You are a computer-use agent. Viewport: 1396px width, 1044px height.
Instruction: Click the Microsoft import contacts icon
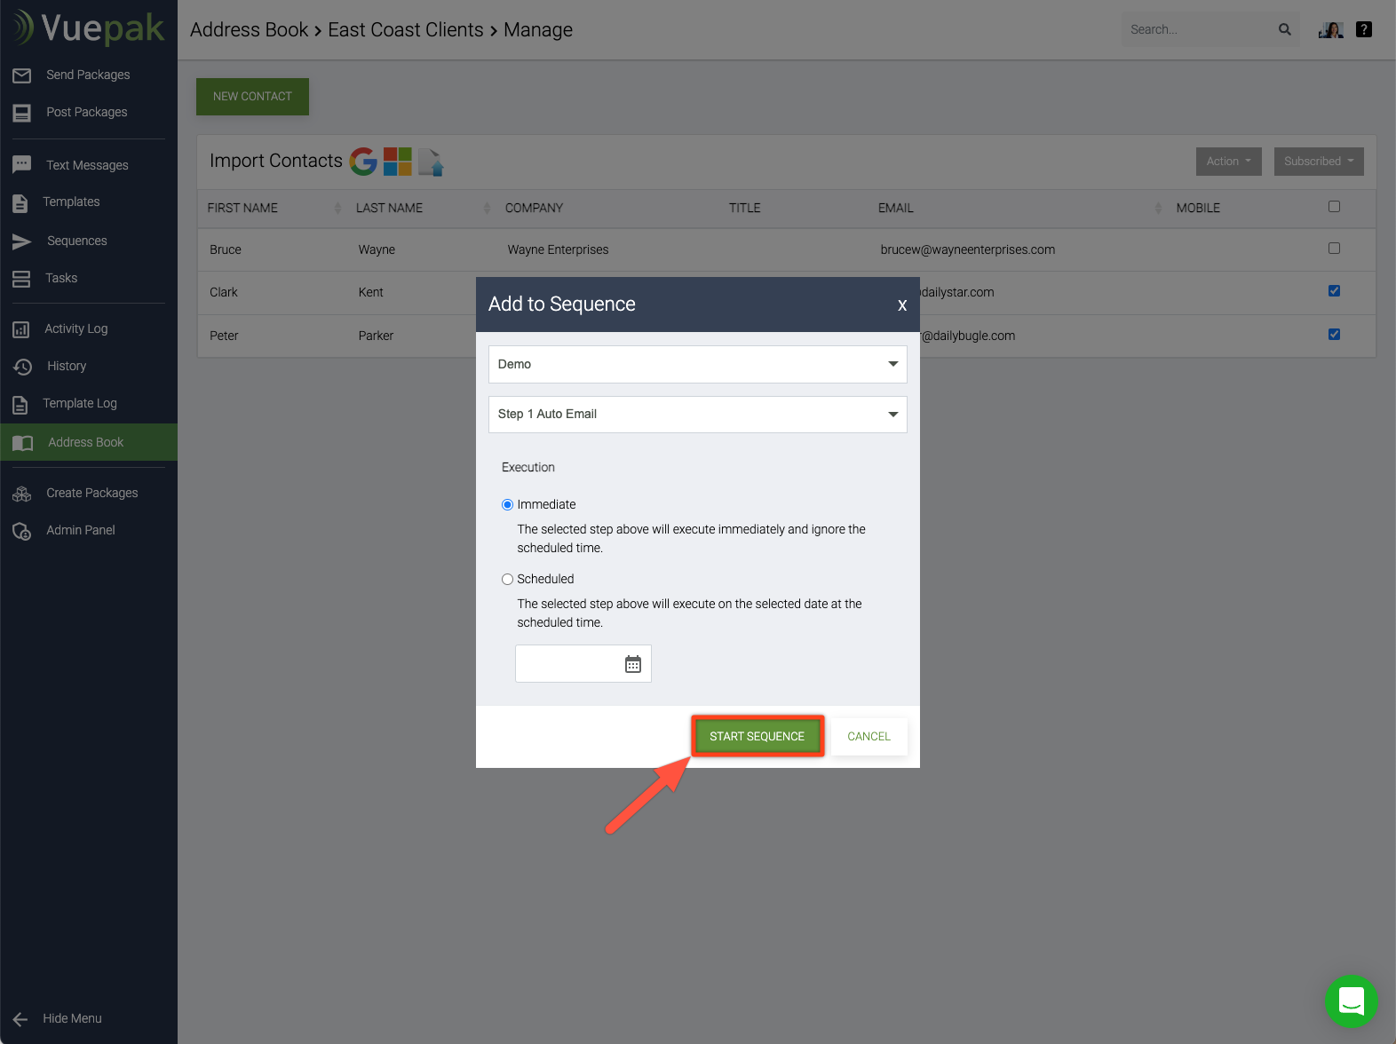coord(397,161)
